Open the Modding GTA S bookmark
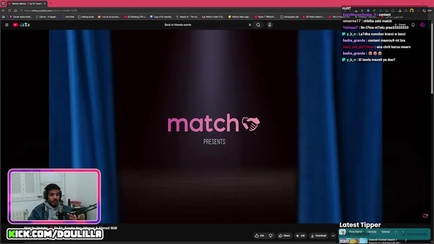 click(x=135, y=17)
